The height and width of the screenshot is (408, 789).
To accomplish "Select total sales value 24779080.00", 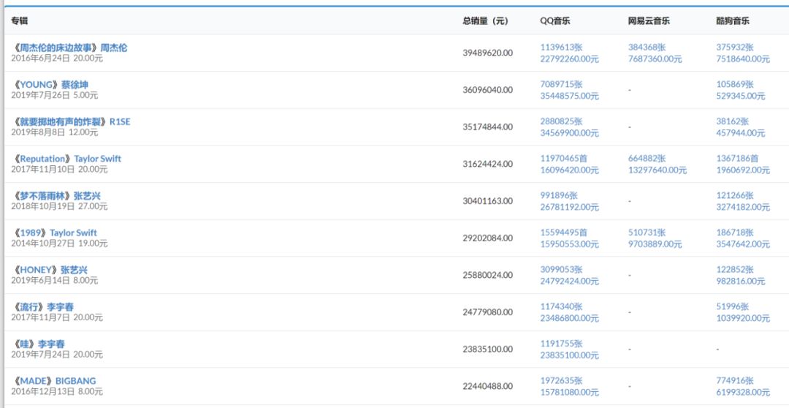I will 487,312.
